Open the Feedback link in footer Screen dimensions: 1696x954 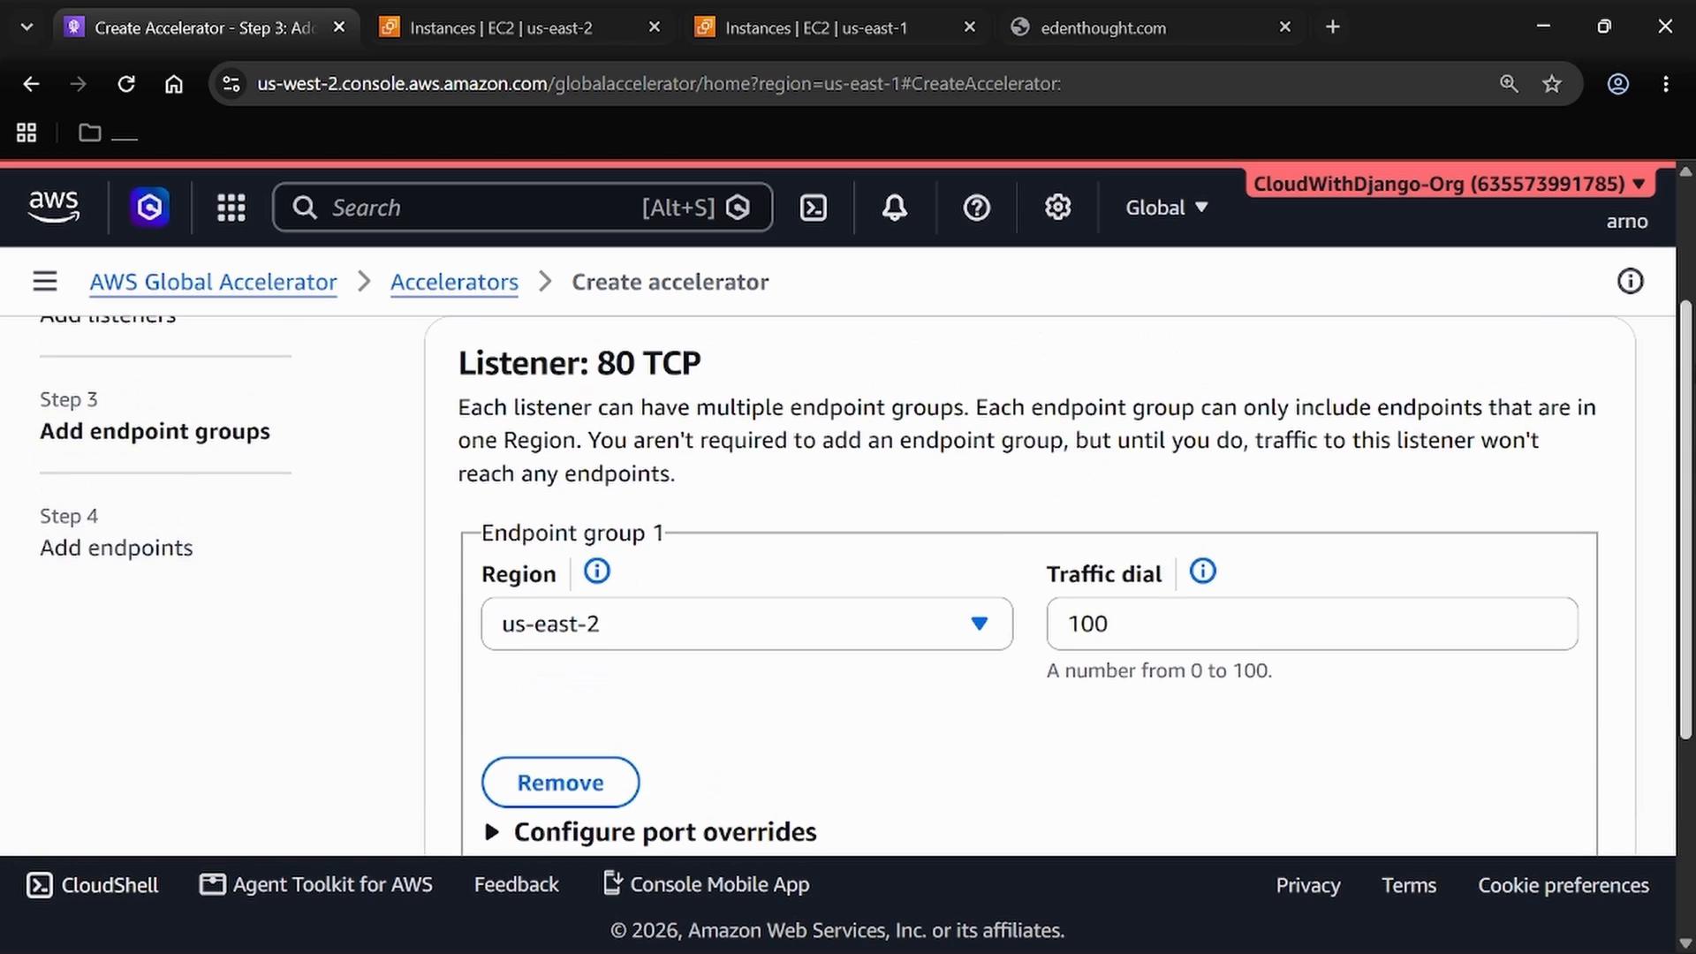click(516, 885)
